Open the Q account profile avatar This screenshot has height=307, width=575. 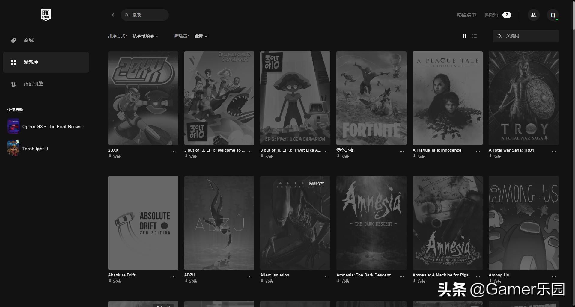coord(553,15)
